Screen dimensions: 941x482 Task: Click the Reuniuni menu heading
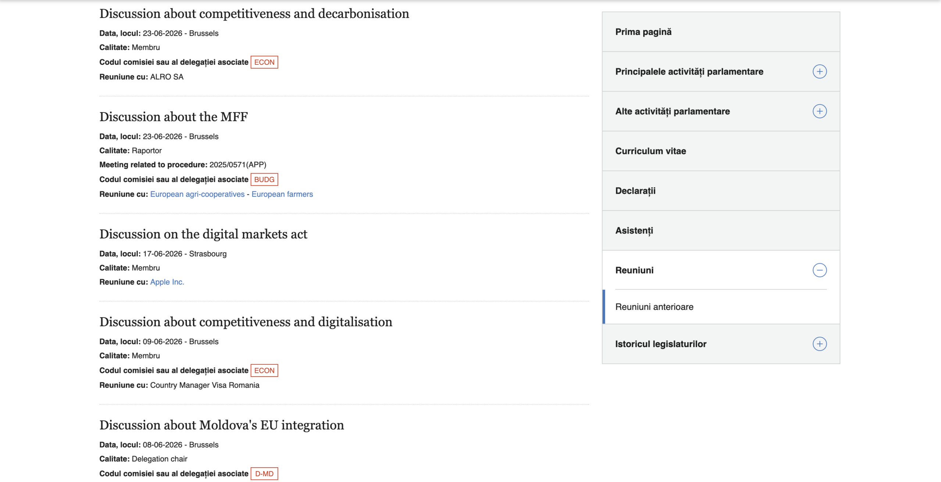pyautogui.click(x=634, y=270)
